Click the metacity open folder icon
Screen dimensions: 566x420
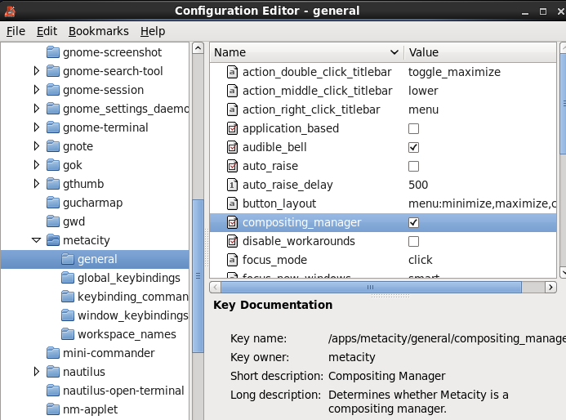point(53,240)
